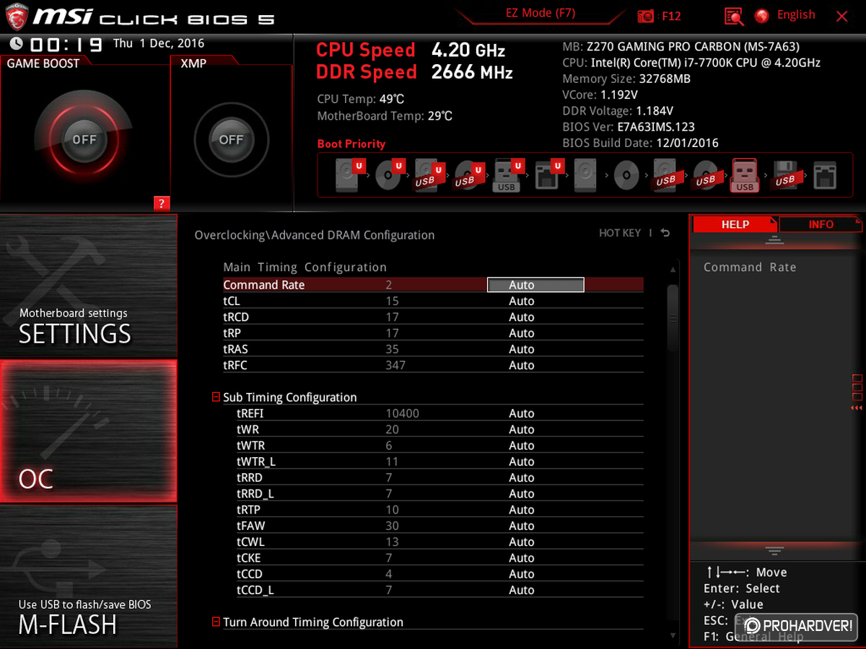
Task: Open the BIOS search icon
Action: click(x=734, y=16)
